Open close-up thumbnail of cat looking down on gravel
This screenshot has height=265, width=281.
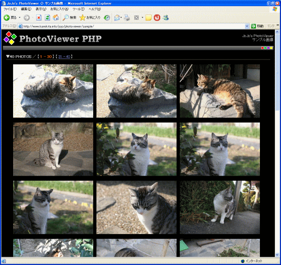(136, 207)
